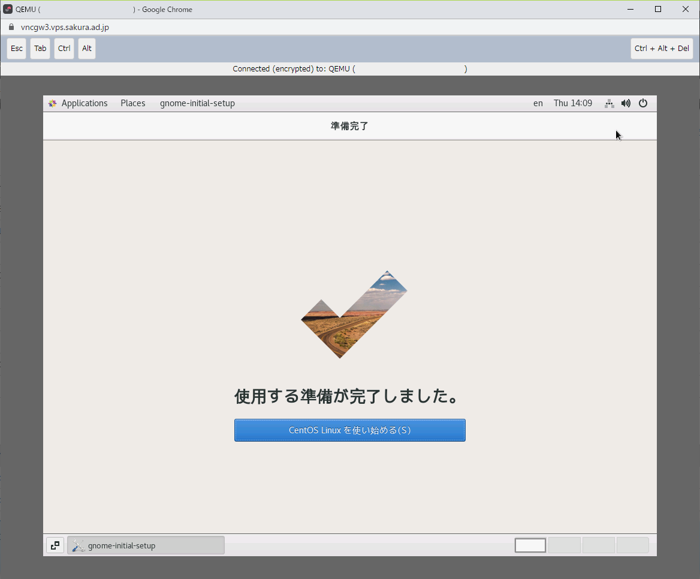700x579 pixels.
Task: Switch to the second workspace box
Action: click(x=565, y=545)
